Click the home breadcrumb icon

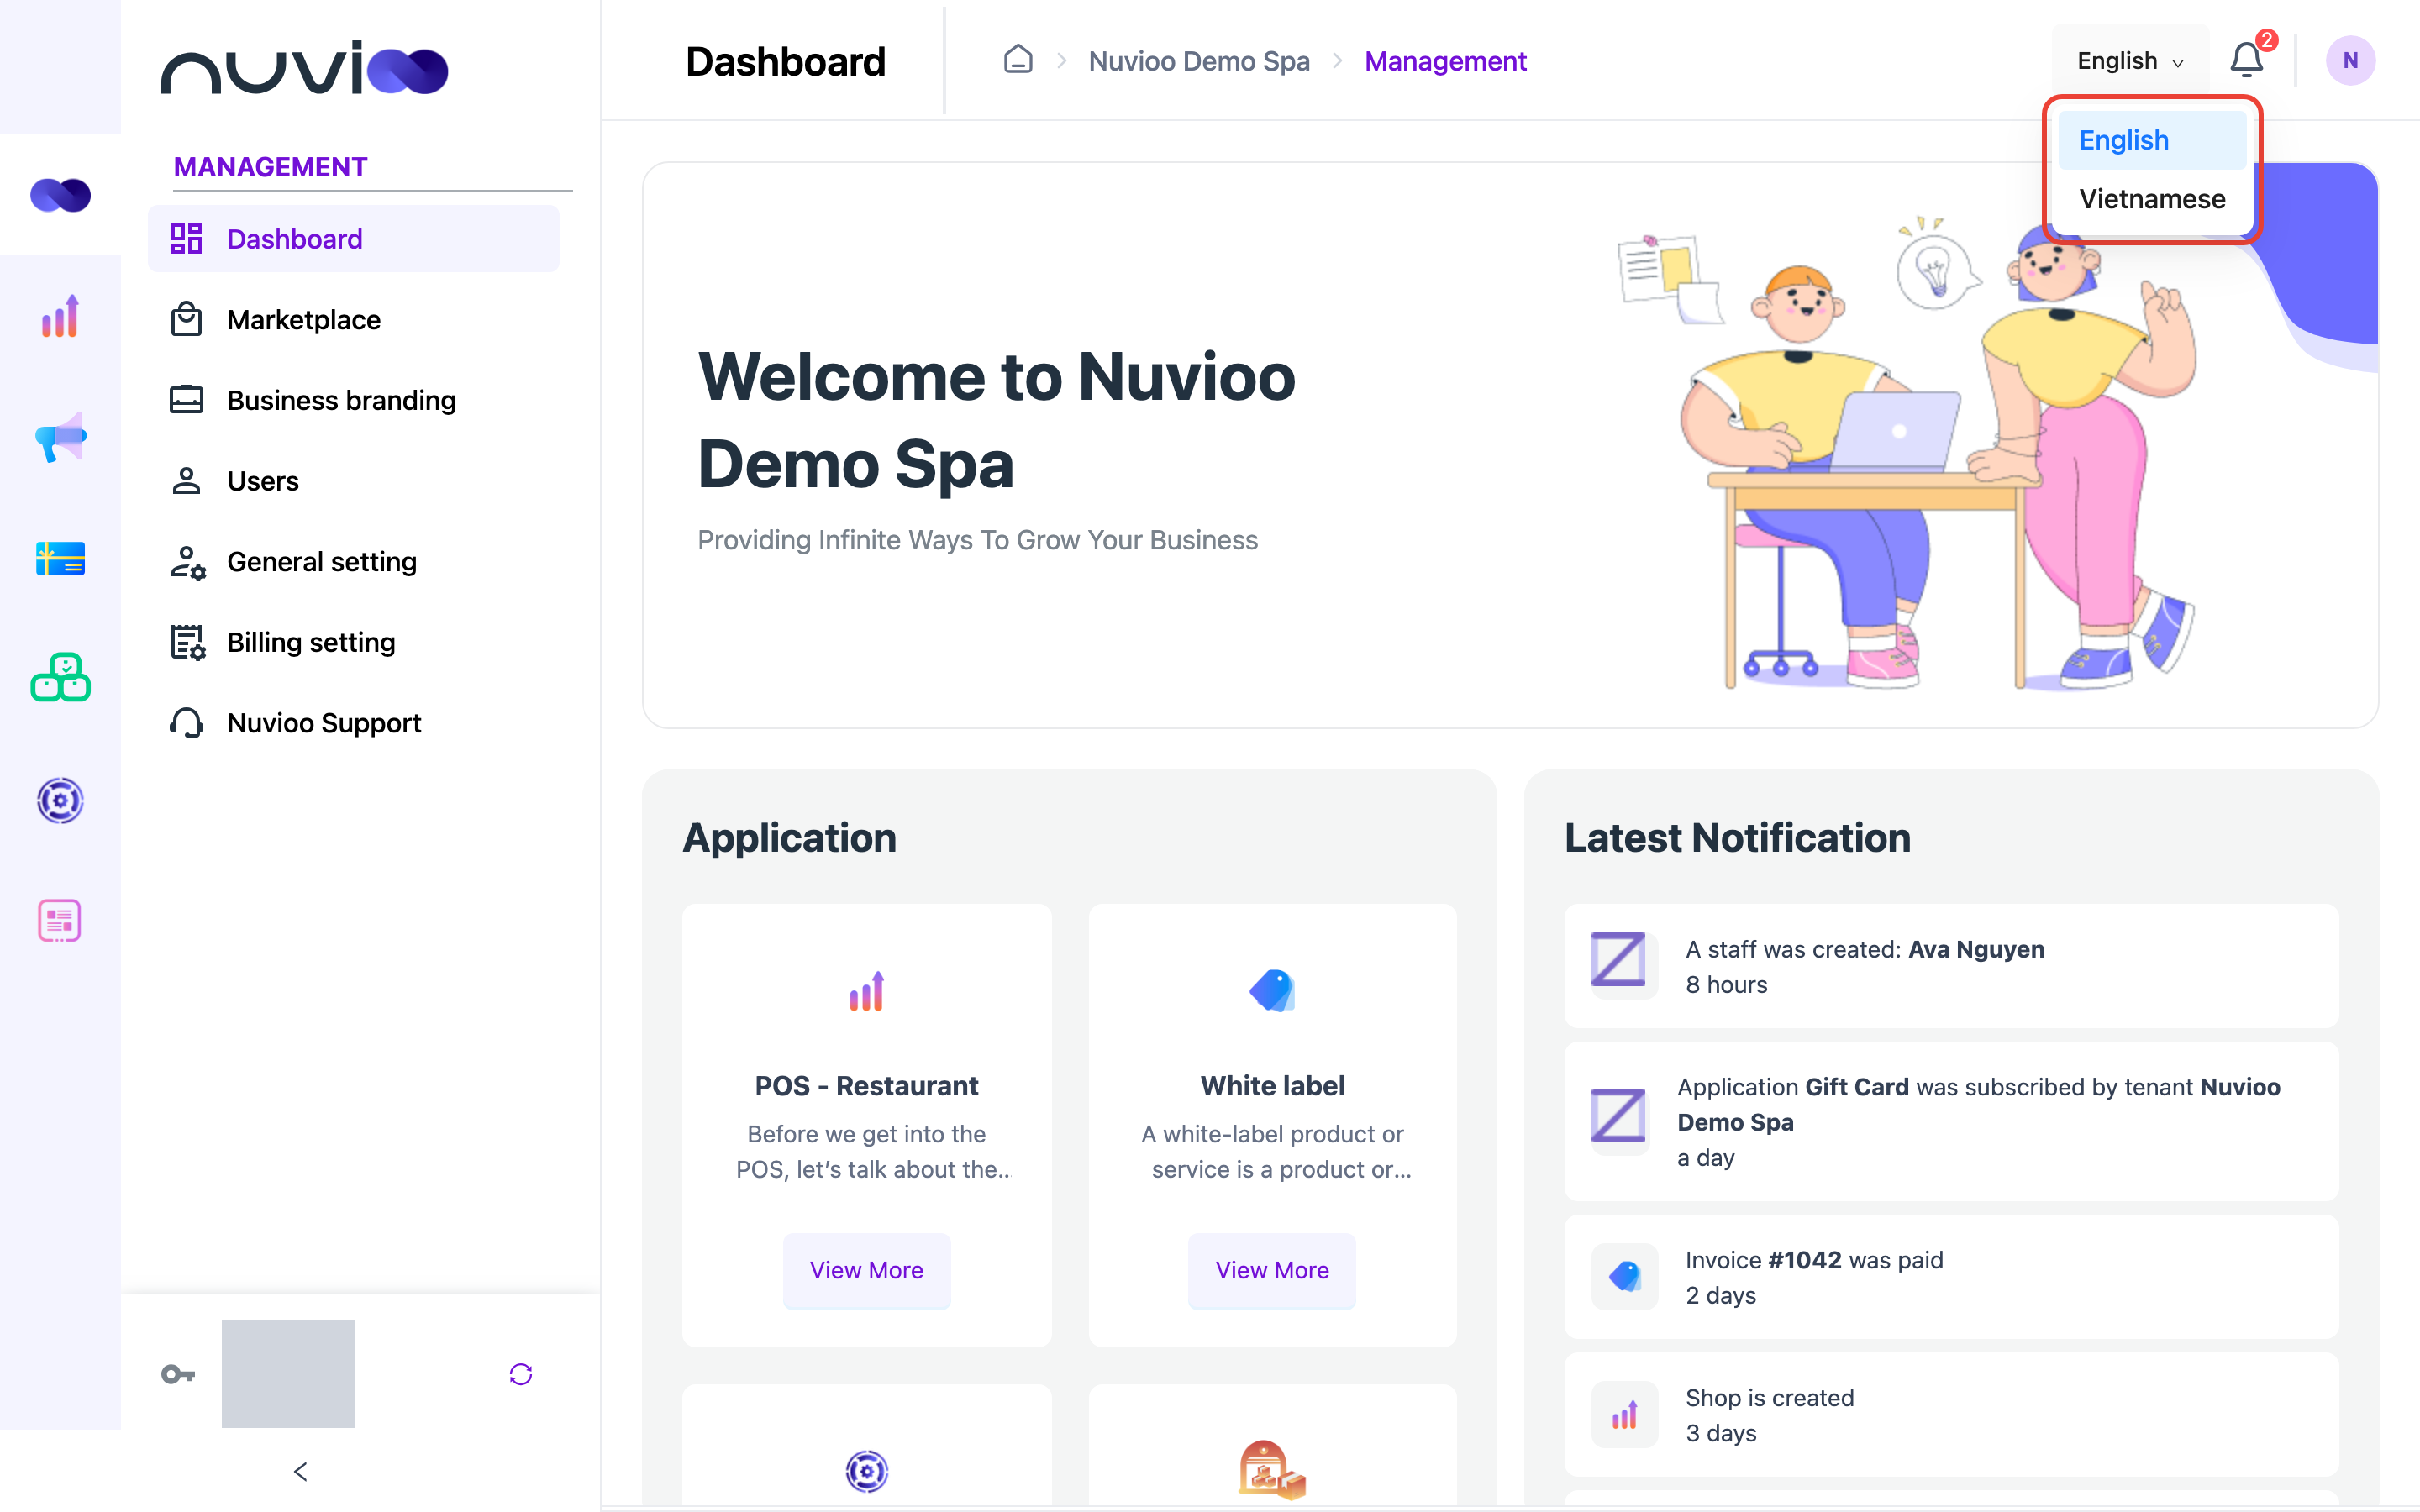tap(1018, 60)
